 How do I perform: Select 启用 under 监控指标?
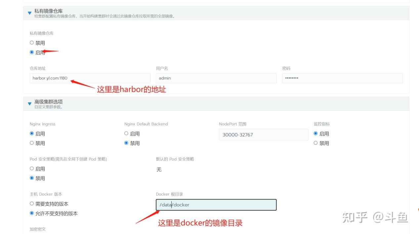[315, 134]
